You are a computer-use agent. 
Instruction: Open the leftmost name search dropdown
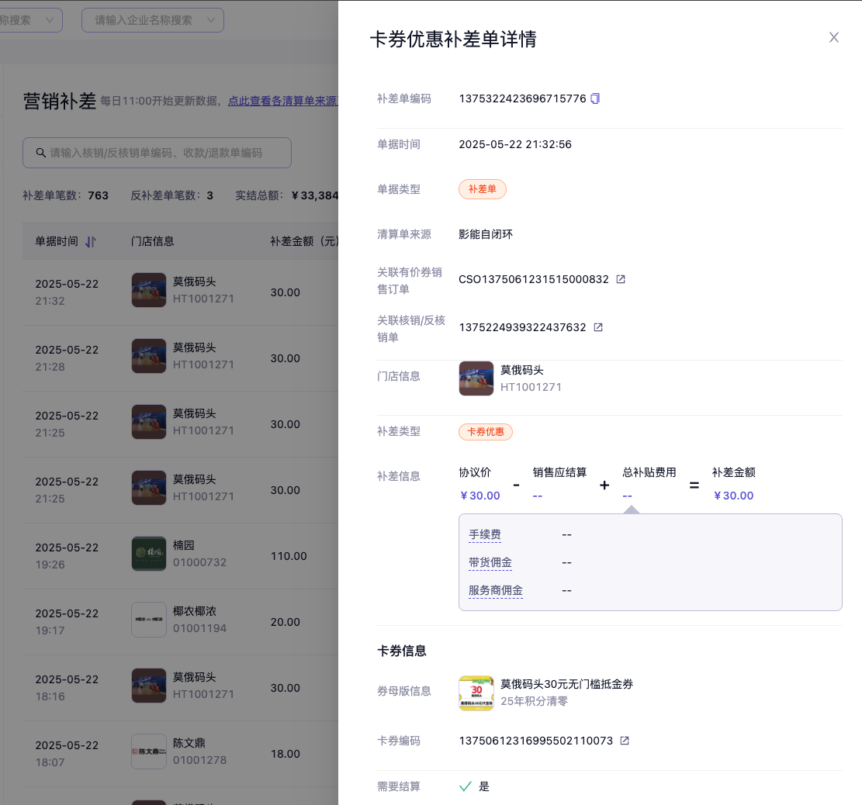(x=51, y=20)
